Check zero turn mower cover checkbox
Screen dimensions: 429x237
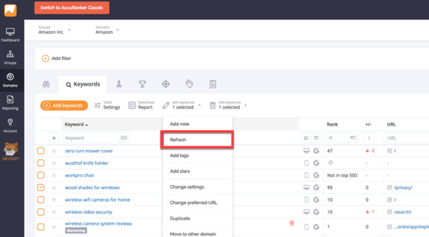coord(41,151)
